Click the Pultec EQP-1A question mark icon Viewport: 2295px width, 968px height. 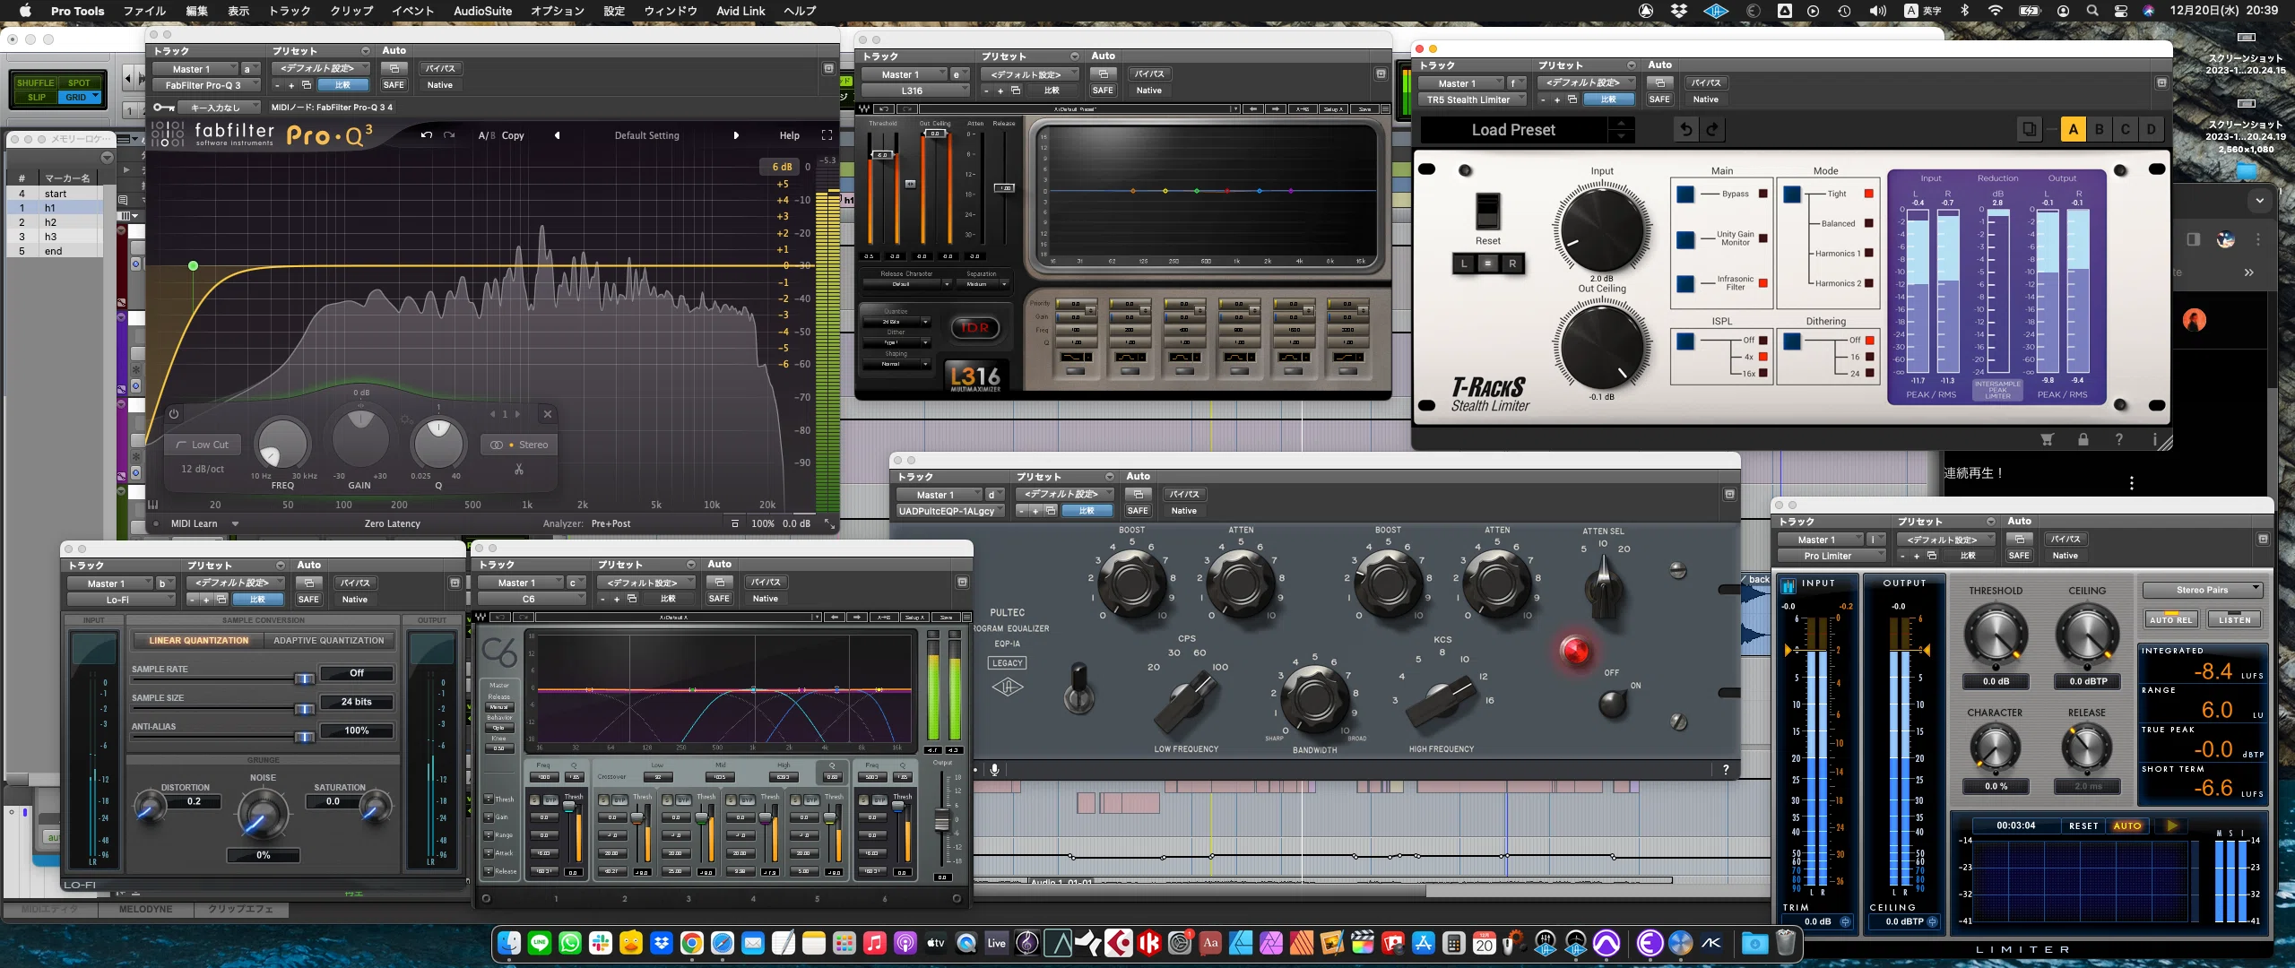click(1726, 770)
